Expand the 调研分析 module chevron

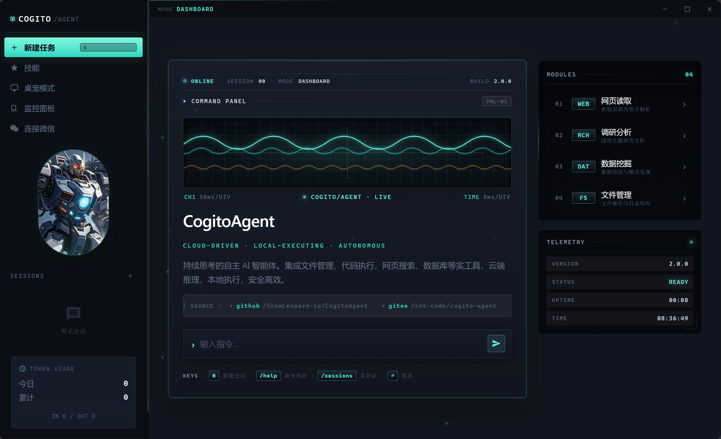tap(684, 136)
